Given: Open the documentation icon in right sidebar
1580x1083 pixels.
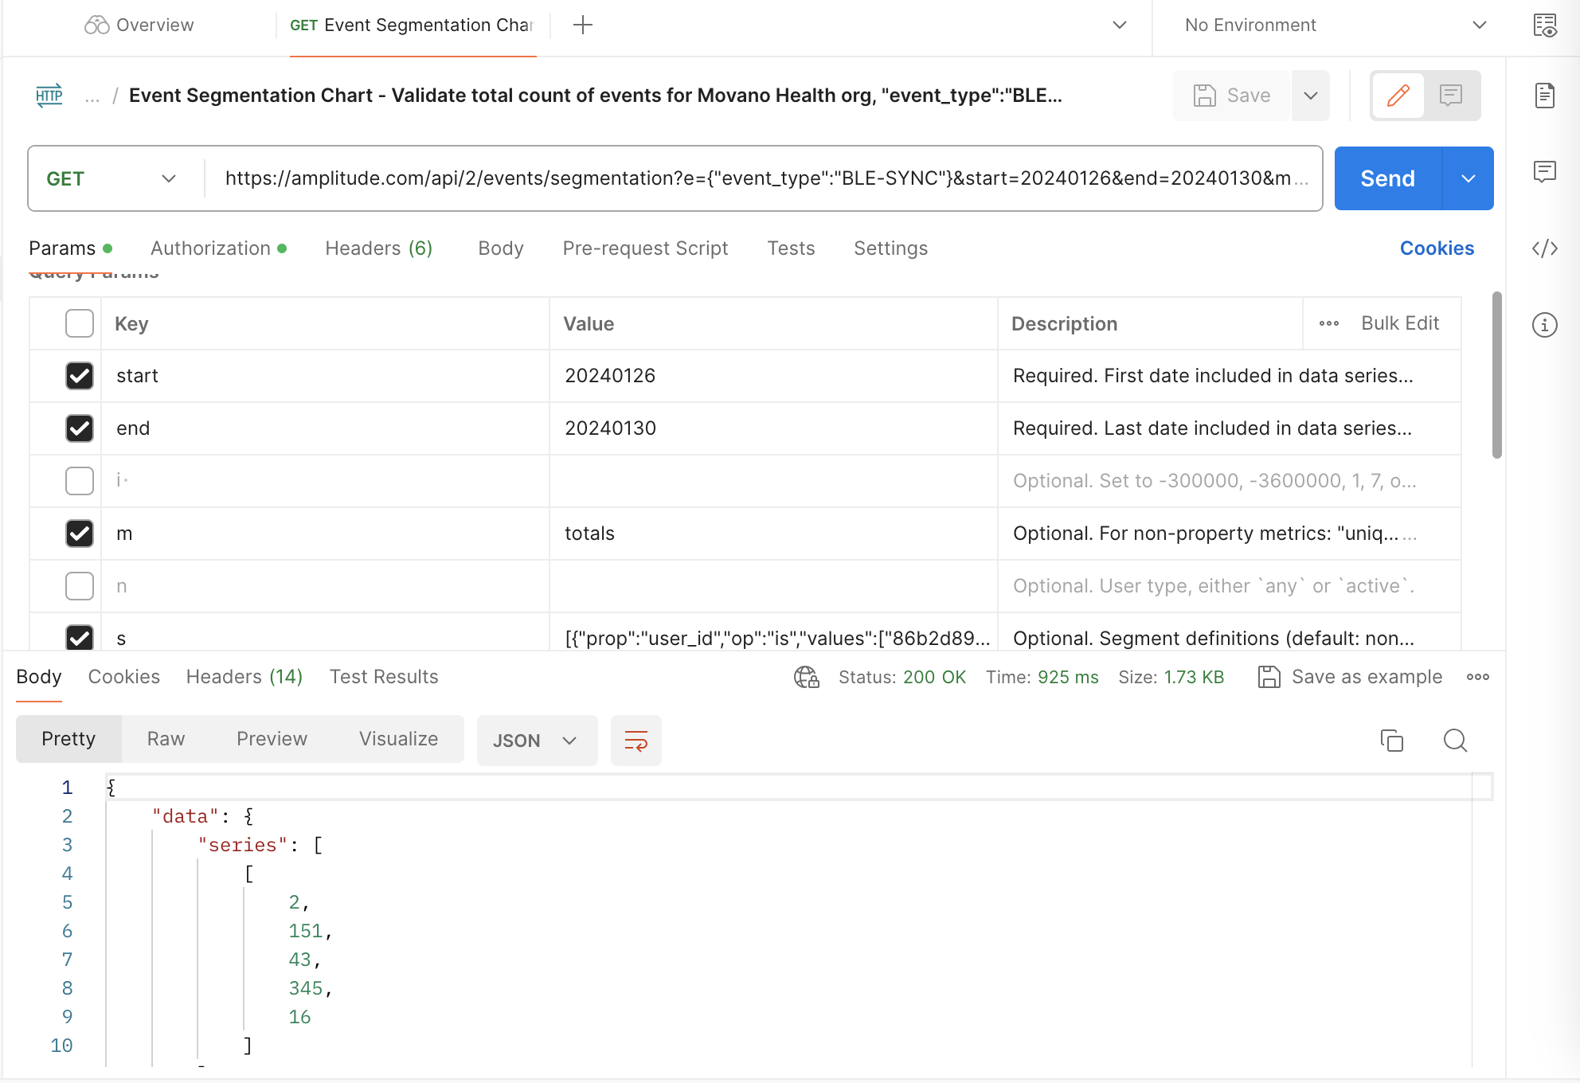Looking at the screenshot, I should tap(1544, 96).
